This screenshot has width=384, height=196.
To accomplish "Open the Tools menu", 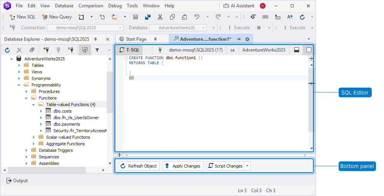I will (132, 6).
